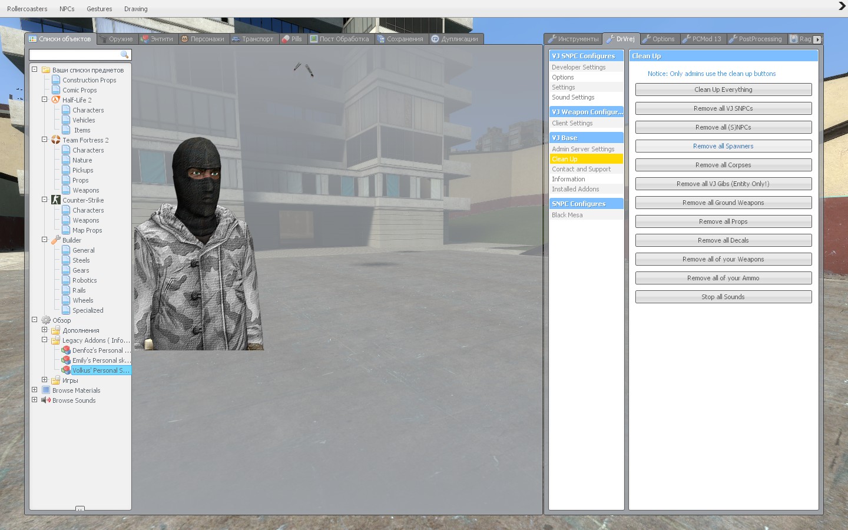Click the Обзор gear icon
The height and width of the screenshot is (530, 848).
(x=46, y=320)
